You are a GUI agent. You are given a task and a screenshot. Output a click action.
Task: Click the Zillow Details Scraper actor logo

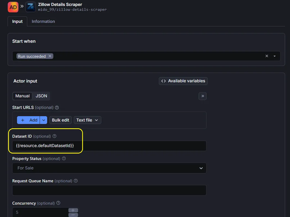tap(30, 7)
